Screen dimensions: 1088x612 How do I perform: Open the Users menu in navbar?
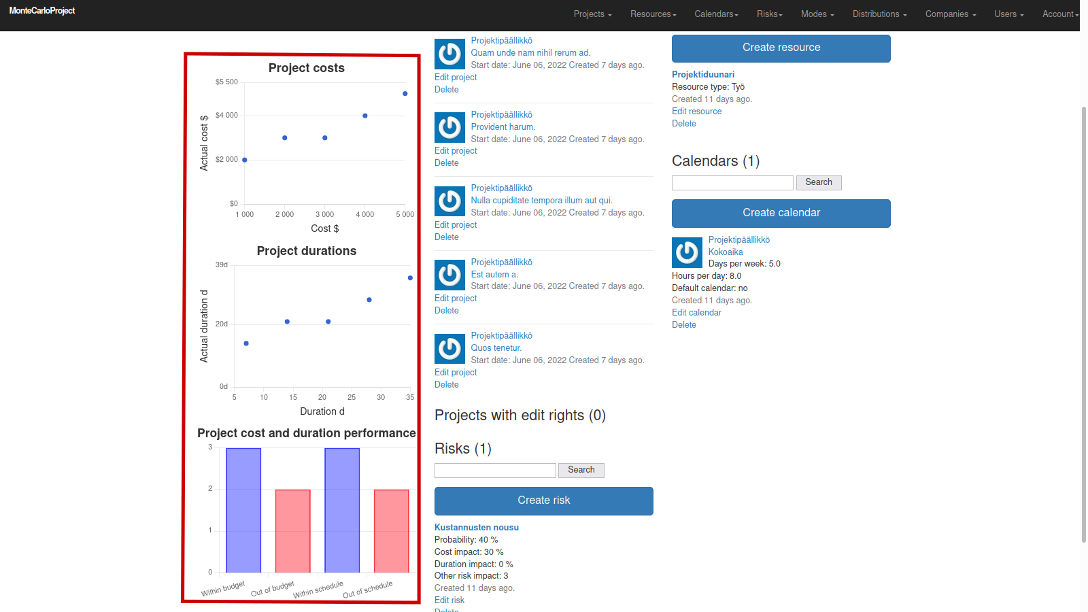1008,14
